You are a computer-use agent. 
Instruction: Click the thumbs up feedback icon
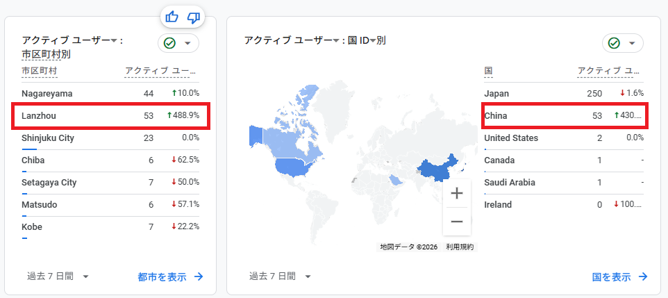(x=172, y=17)
